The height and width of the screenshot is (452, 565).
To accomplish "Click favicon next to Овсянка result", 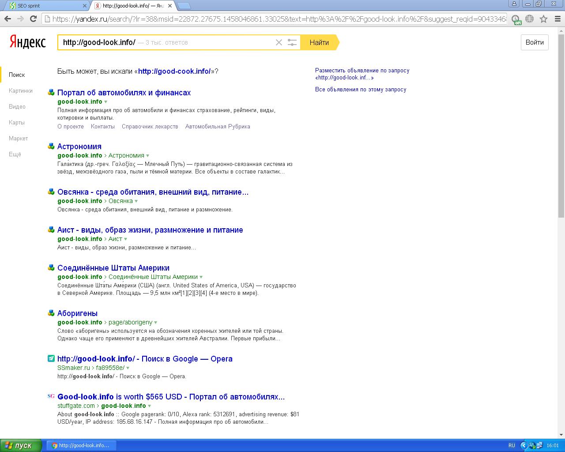I will click(x=51, y=192).
